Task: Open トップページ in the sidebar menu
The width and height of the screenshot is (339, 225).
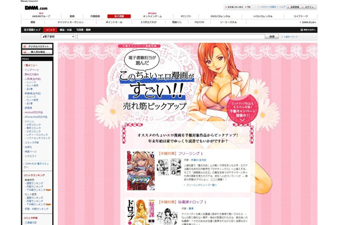Action: pos(32,70)
